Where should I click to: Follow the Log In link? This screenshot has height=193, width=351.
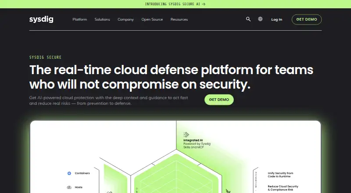tap(277, 19)
